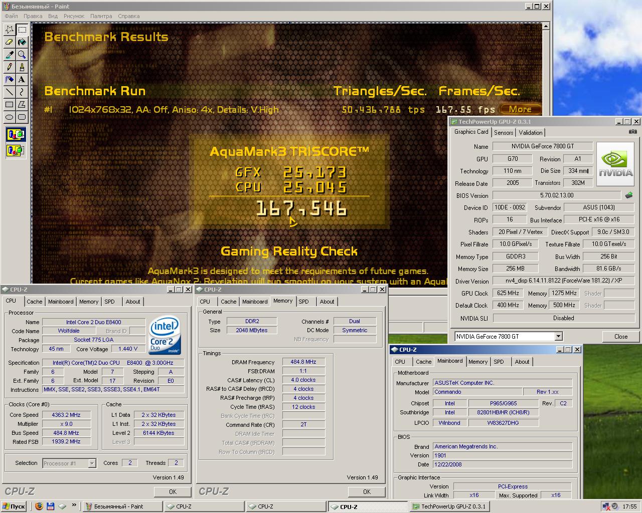Choose the Rounded Rectangle tool
Screen dimensions: 642x513
click(x=22, y=117)
